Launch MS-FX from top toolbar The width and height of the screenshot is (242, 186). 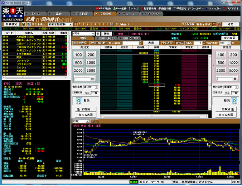pyautogui.click(x=103, y=8)
